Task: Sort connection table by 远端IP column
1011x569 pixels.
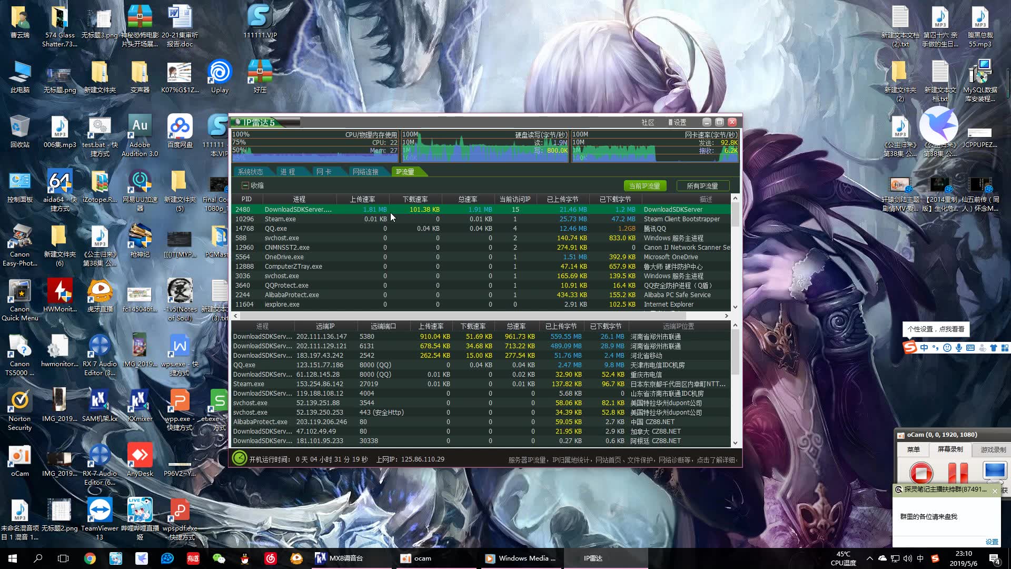Action: [325, 326]
